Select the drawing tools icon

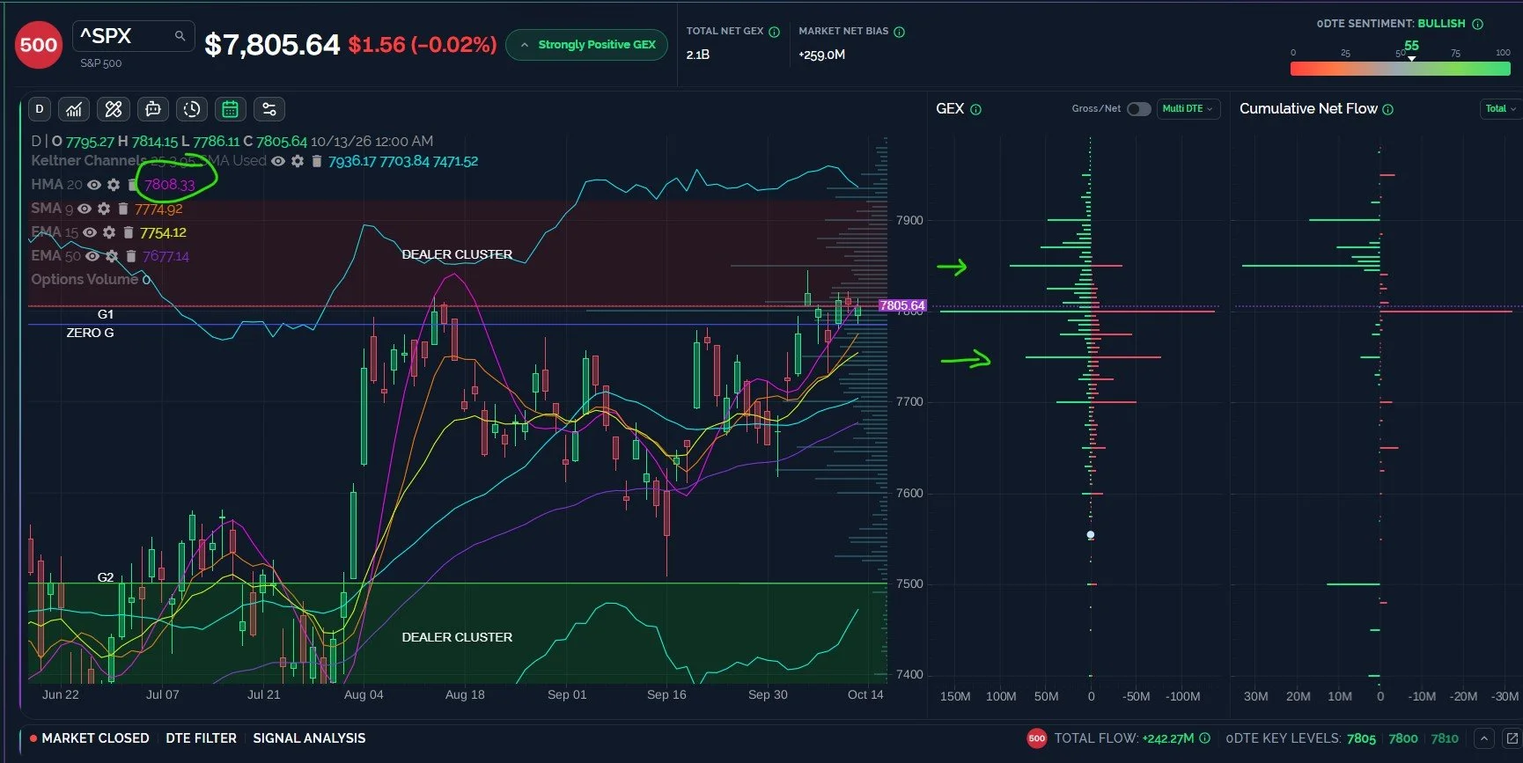[x=114, y=109]
